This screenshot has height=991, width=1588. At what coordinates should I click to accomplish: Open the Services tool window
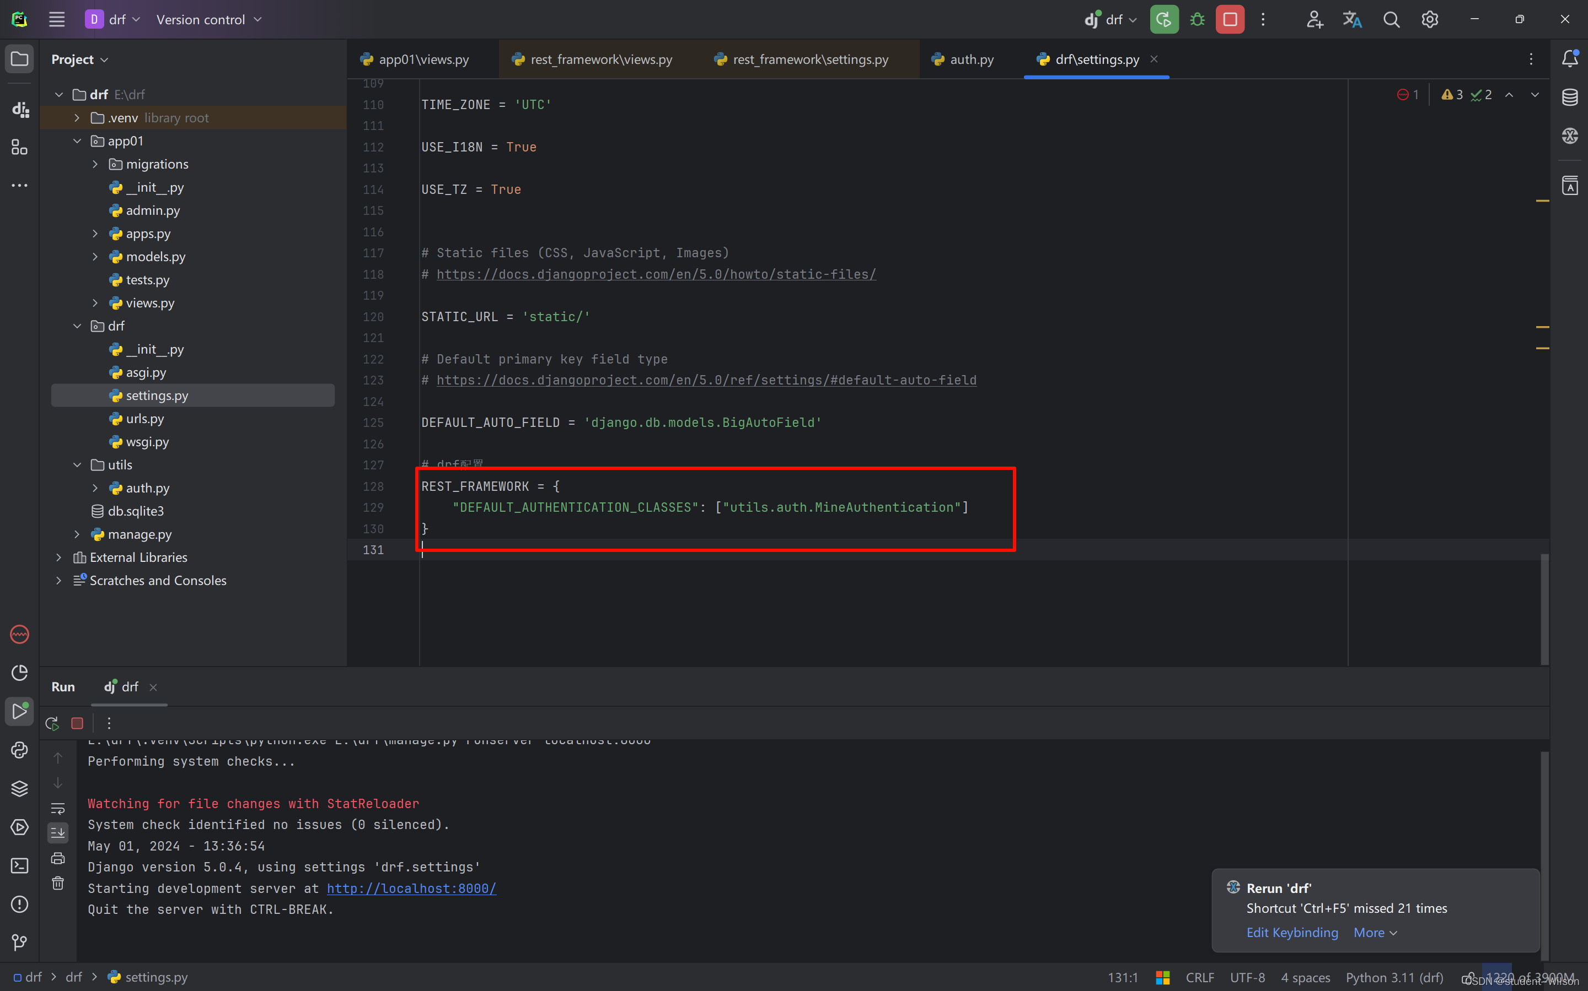[x=20, y=827]
